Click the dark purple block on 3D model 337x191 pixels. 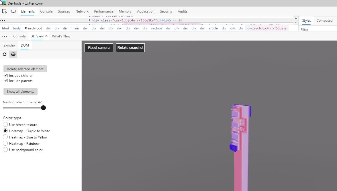tap(233, 148)
